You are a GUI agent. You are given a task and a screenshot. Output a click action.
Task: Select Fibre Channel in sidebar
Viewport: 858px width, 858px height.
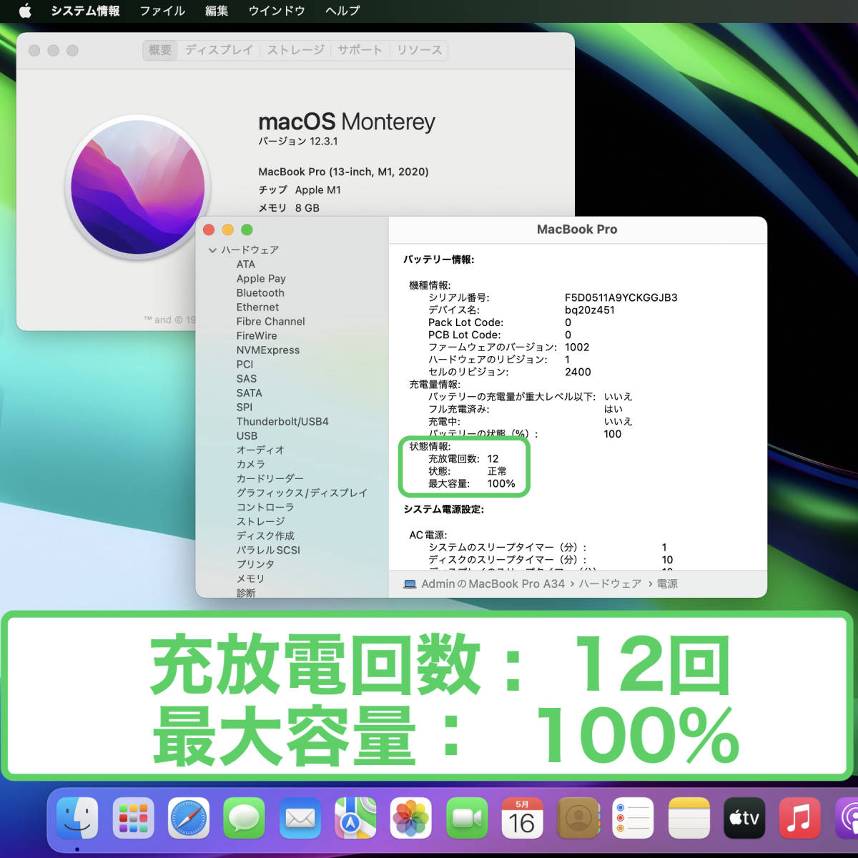click(271, 322)
